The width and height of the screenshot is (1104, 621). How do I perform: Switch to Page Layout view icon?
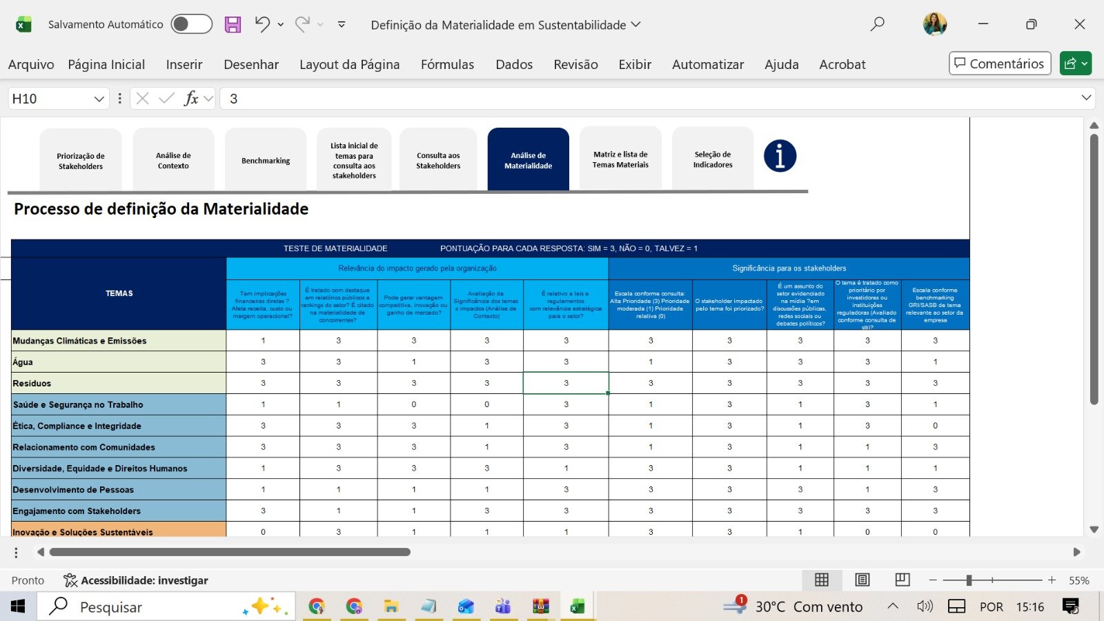pyautogui.click(x=862, y=580)
